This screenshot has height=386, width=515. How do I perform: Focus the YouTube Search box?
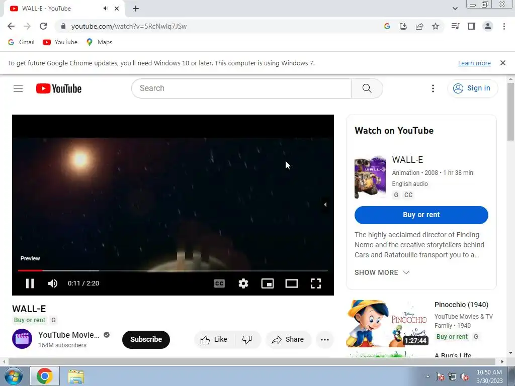pos(241,88)
